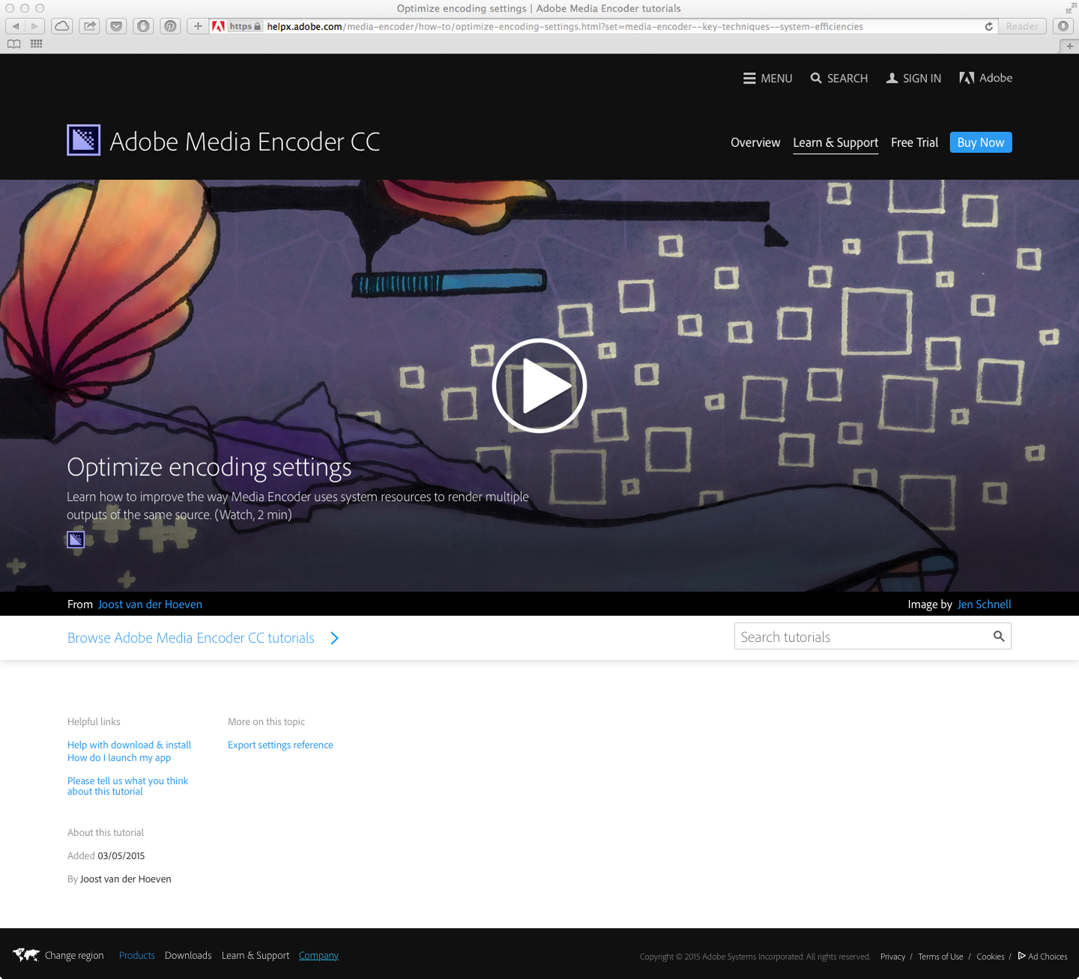Open the Jen Schnell image credit link
1079x979 pixels.
pos(985,604)
